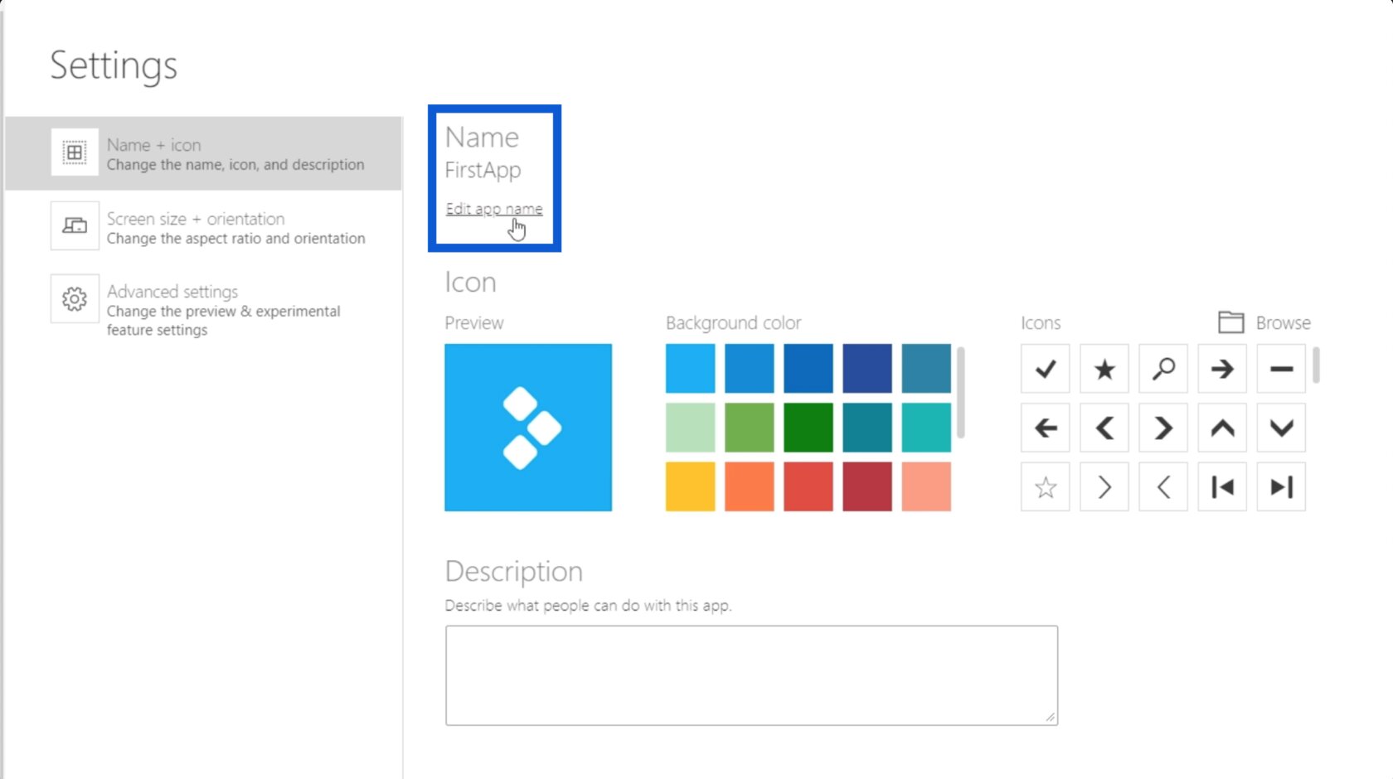This screenshot has width=1393, height=779.
Task: Select the chevron up icon
Action: tap(1221, 428)
